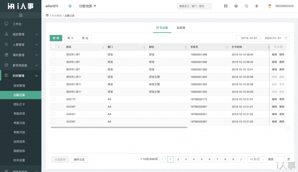Sort by 打卡时间 column arrows
This screenshot has width=298, height=172.
coord(268,47)
